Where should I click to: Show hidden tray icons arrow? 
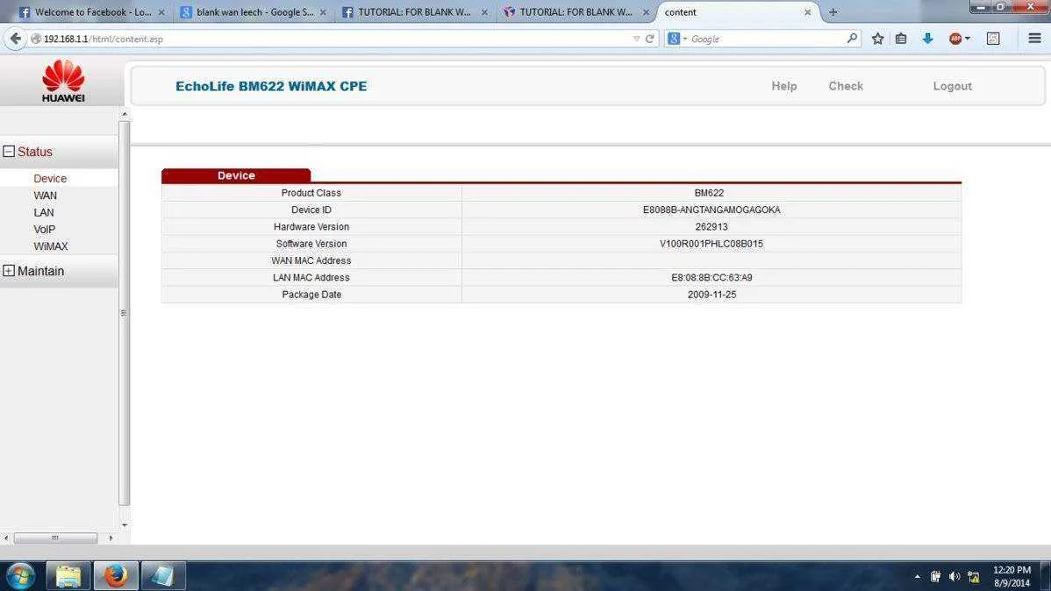click(917, 577)
